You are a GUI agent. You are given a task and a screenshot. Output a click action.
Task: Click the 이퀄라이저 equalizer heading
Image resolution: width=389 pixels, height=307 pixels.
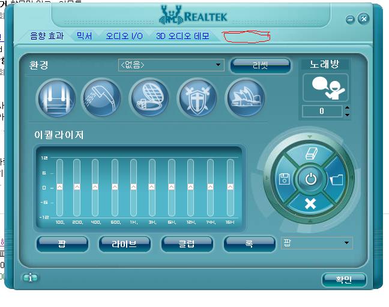[x=59, y=135]
